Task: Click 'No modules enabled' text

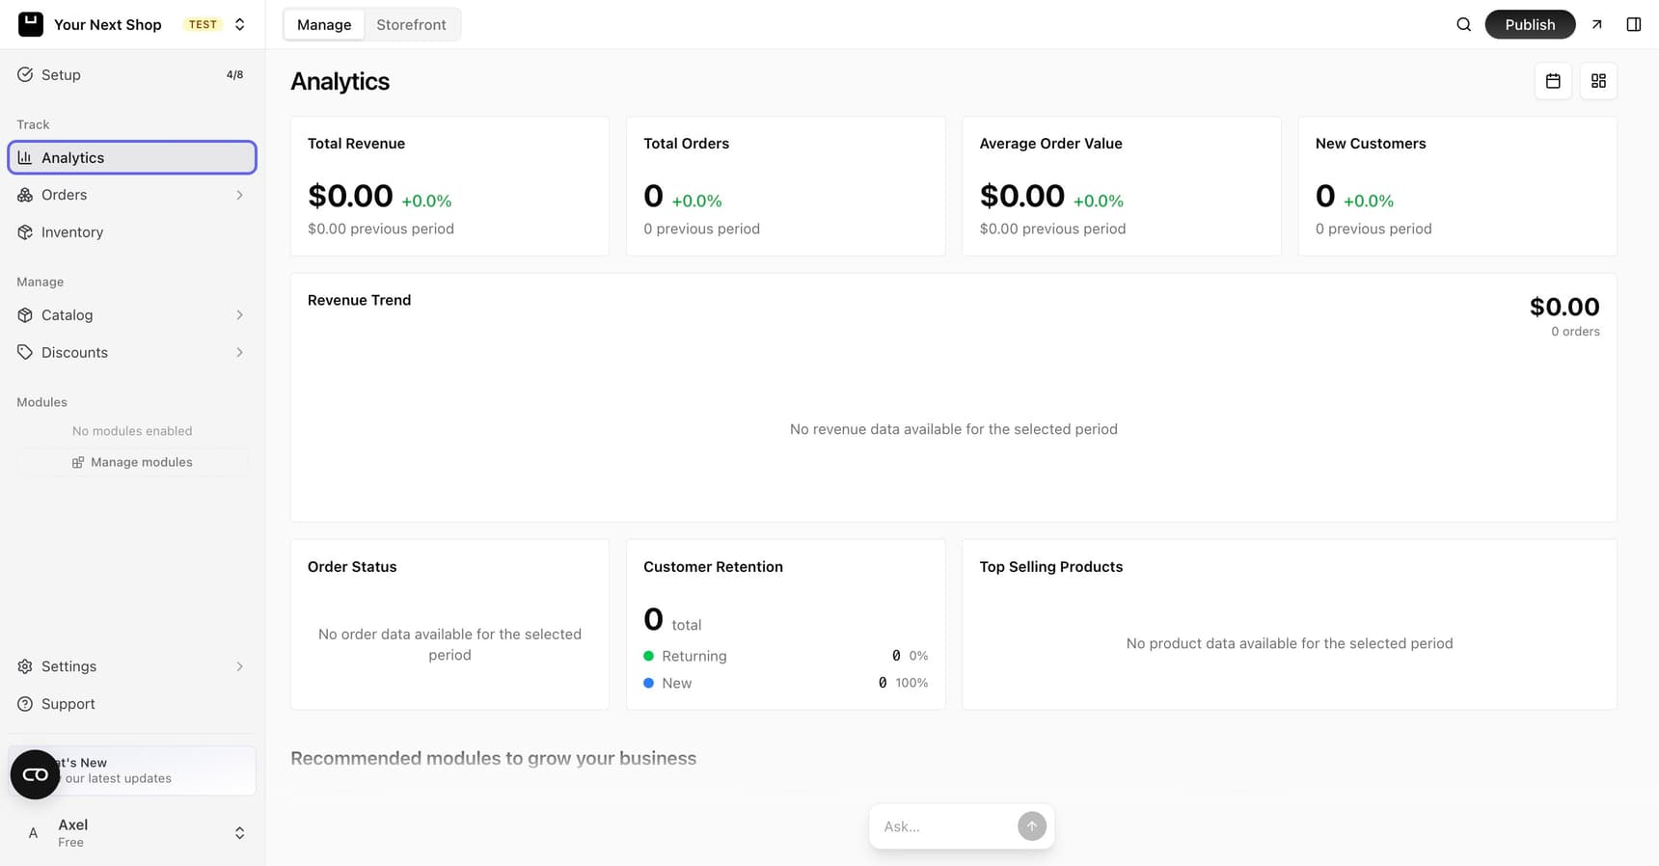Action: pyautogui.click(x=132, y=431)
